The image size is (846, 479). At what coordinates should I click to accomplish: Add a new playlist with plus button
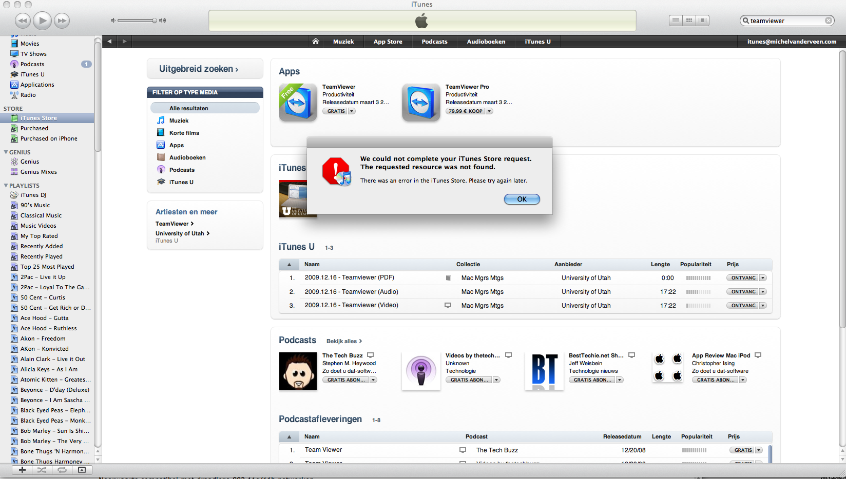22,470
